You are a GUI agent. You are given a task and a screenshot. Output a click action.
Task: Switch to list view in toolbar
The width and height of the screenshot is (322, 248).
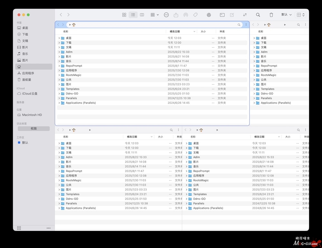(133, 15)
